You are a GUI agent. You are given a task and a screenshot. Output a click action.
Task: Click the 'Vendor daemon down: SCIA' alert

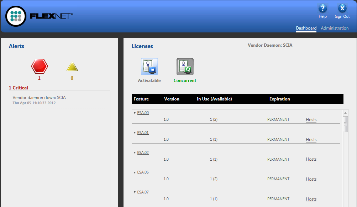(x=39, y=98)
